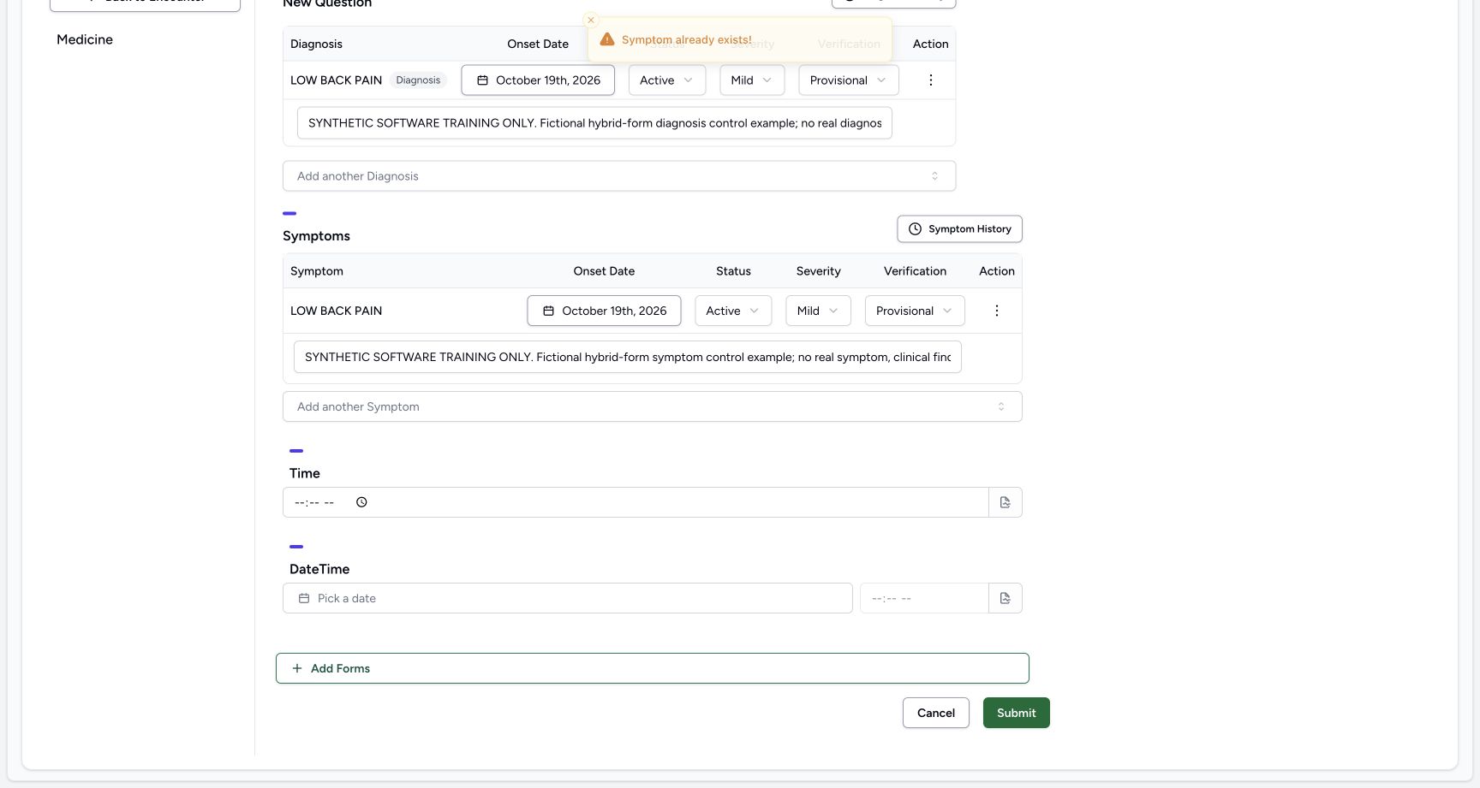Change diagnosis status from Active
1480x788 pixels.
667,80
